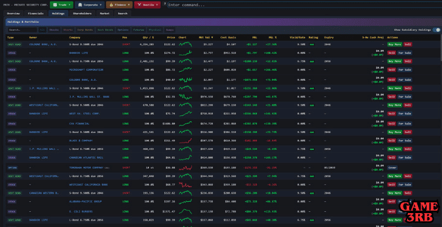Click OPTION type badge on Toronaga row
Viewport: 442px width, 227px height.
(13, 168)
